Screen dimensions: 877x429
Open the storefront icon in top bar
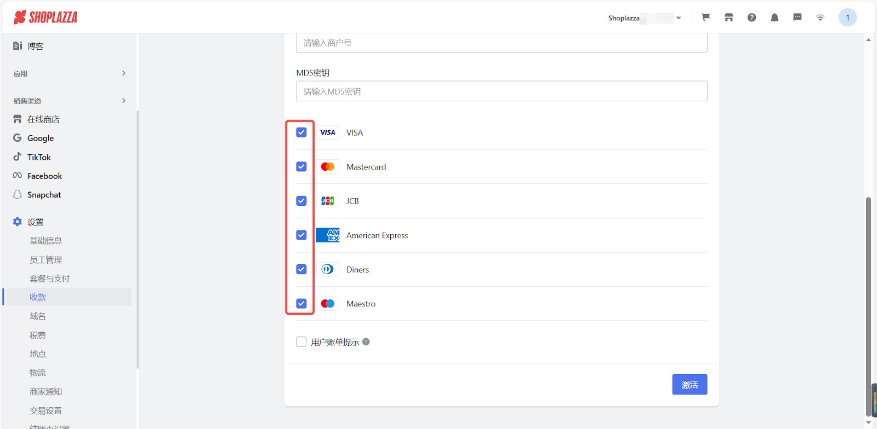click(729, 18)
